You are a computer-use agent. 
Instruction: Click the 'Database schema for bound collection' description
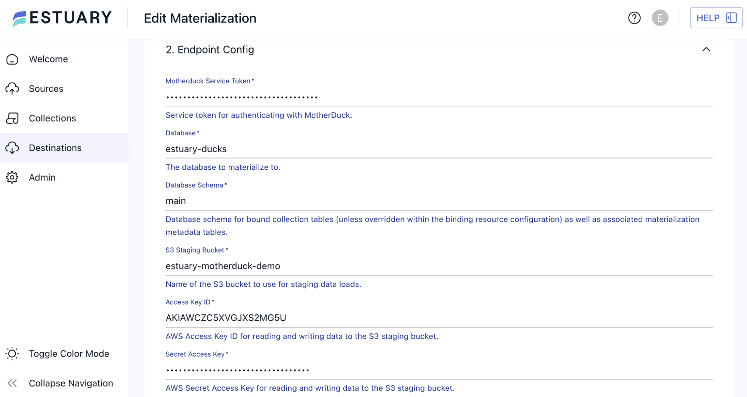(432, 226)
